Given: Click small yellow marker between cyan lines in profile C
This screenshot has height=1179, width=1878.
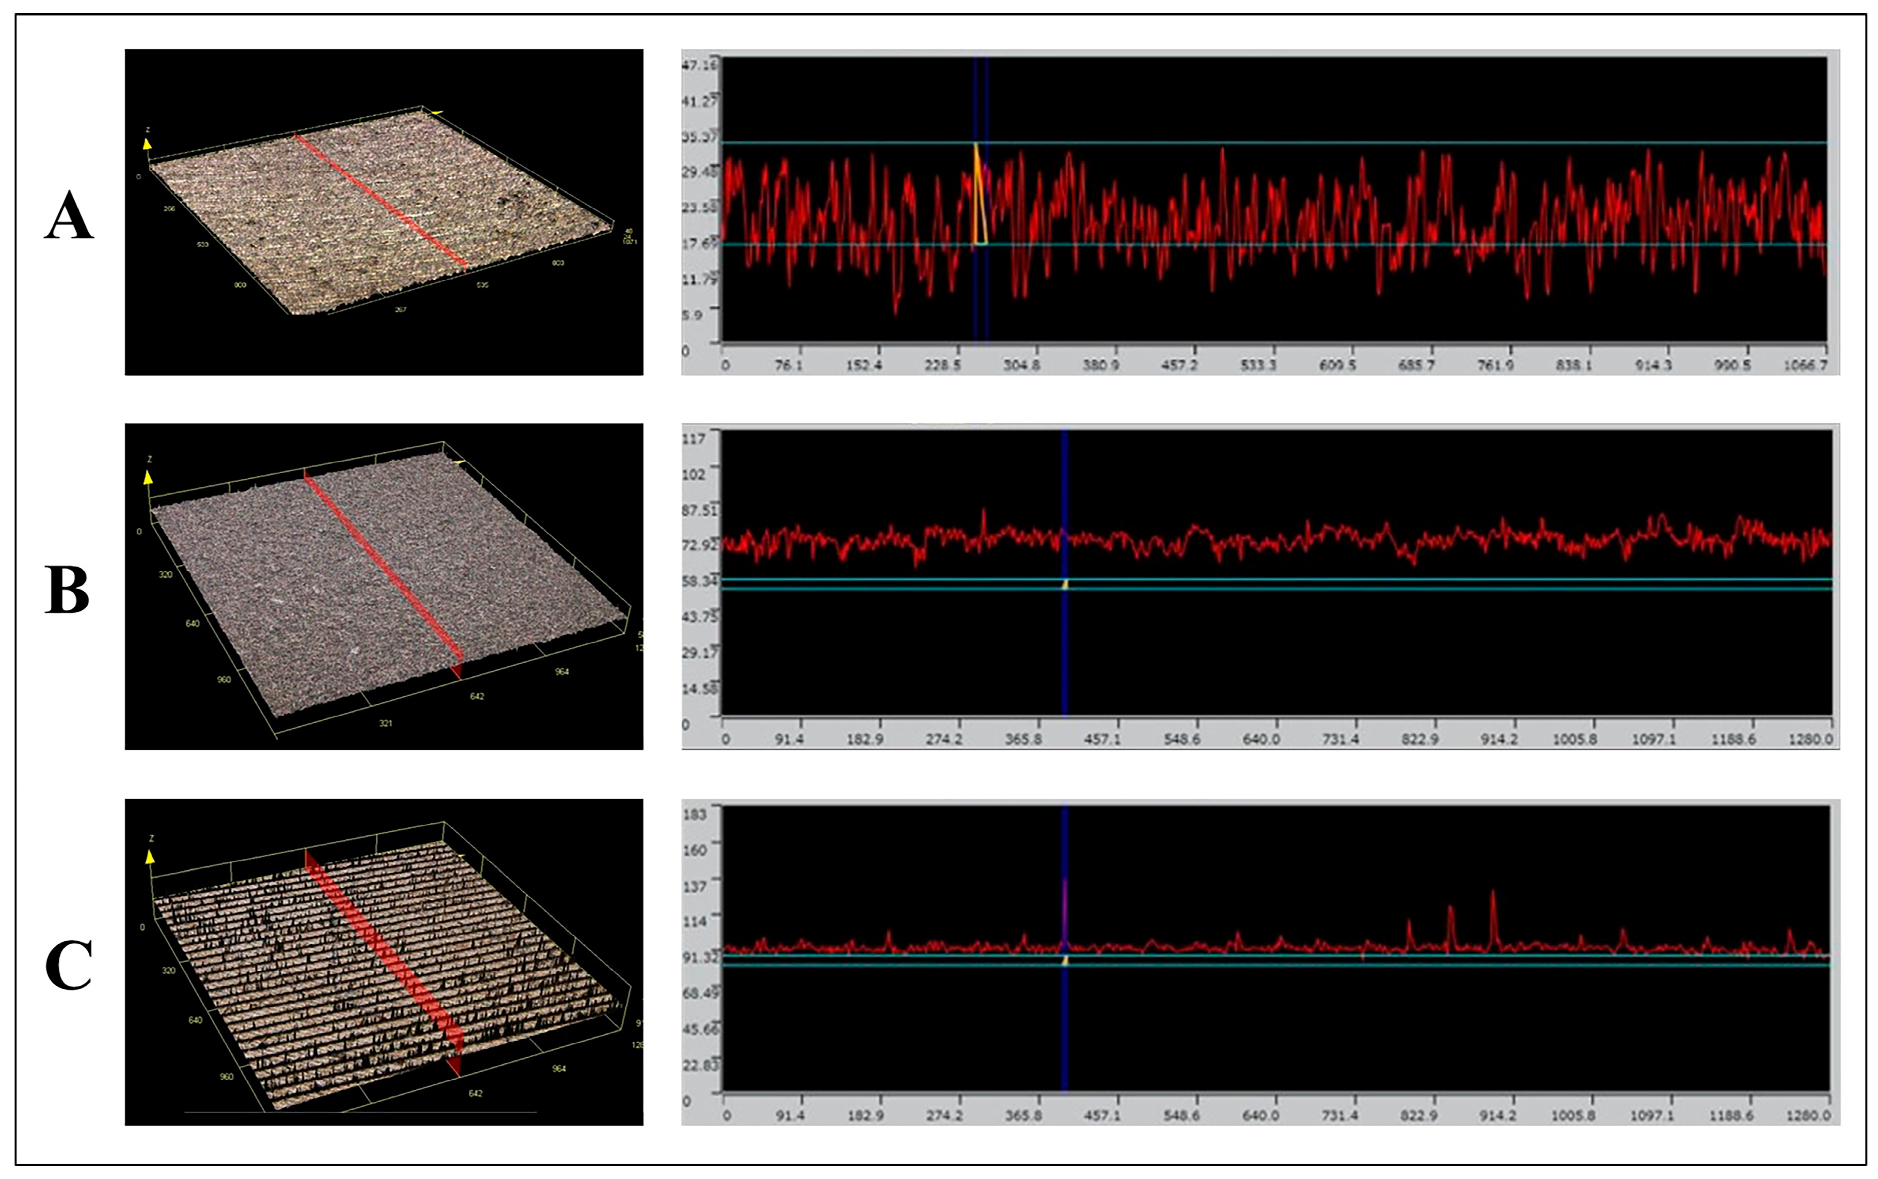Looking at the screenshot, I should coord(1065,960).
